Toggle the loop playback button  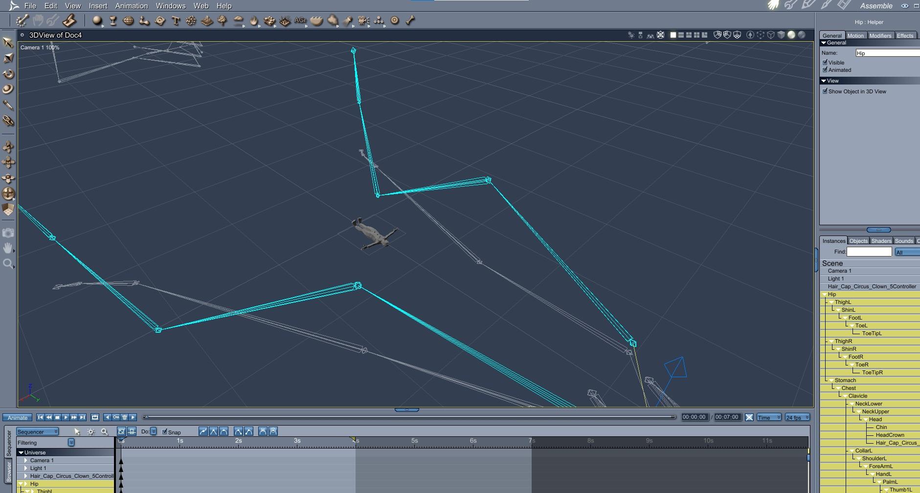pyautogui.click(x=95, y=417)
